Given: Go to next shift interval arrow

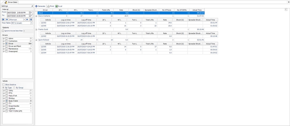Looking at the screenshot, I should coord(27,19).
